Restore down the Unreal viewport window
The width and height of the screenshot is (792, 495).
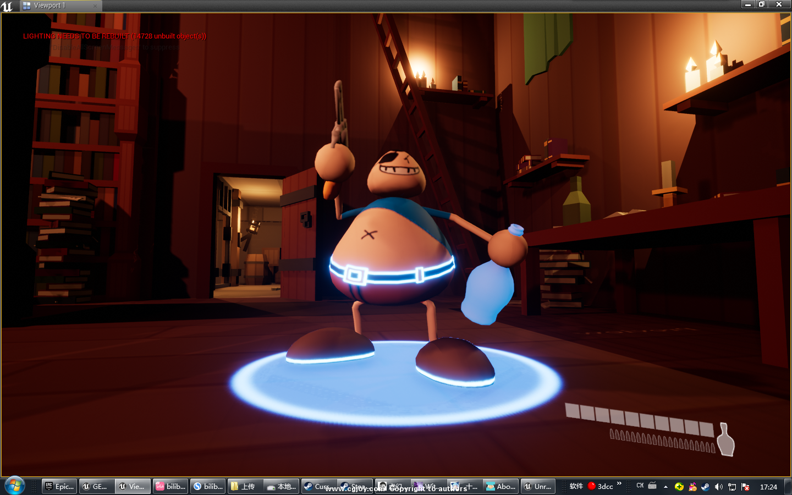tap(762, 4)
